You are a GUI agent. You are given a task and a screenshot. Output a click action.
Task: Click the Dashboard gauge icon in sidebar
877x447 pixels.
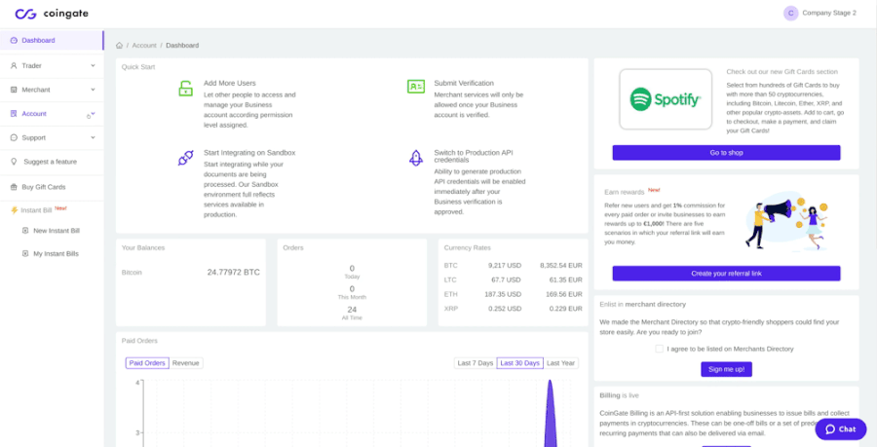(14, 41)
